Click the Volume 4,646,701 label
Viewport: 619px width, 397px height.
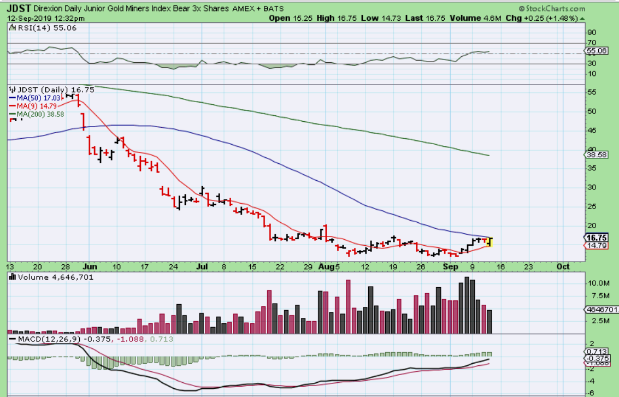[56, 277]
